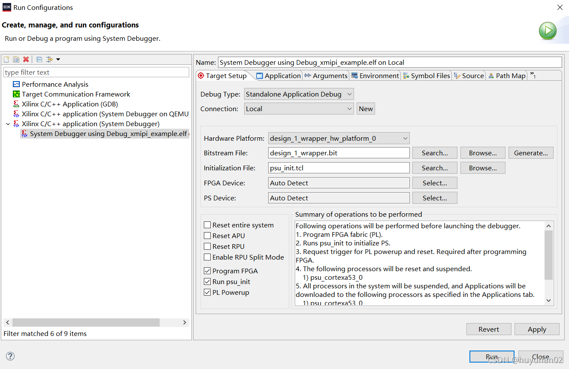Enable the Reset RPU checkbox
The image size is (569, 369).
pos(207,246)
